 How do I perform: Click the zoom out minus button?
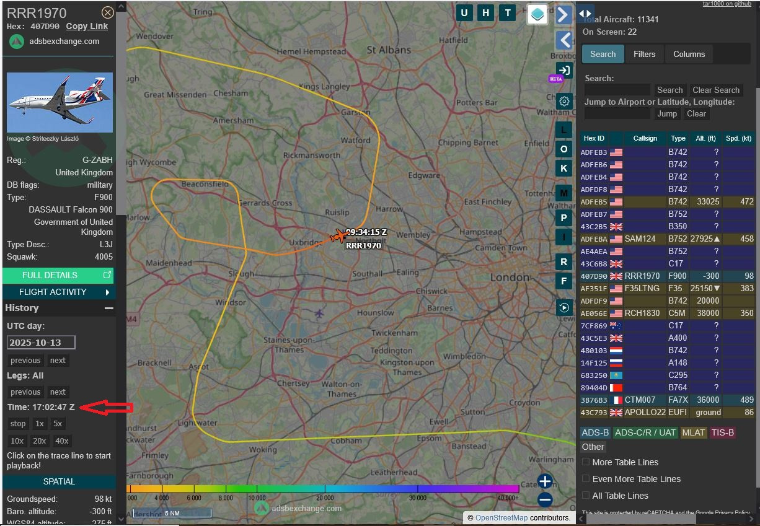(x=545, y=499)
